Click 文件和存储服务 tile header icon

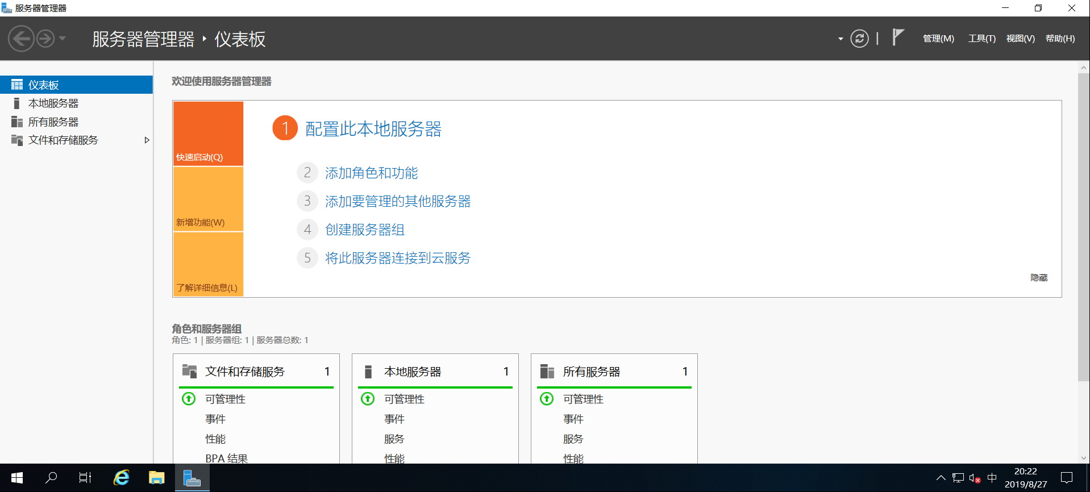click(x=189, y=371)
